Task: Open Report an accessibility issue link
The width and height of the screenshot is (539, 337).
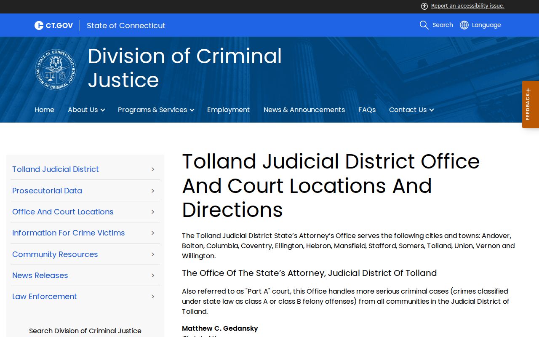Action: tap(467, 6)
